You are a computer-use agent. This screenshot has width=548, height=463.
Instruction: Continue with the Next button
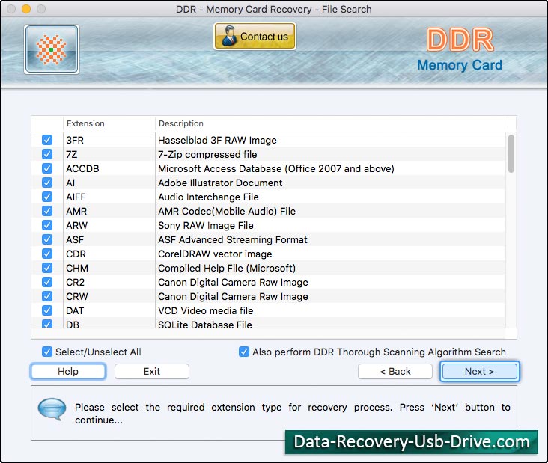click(x=479, y=371)
